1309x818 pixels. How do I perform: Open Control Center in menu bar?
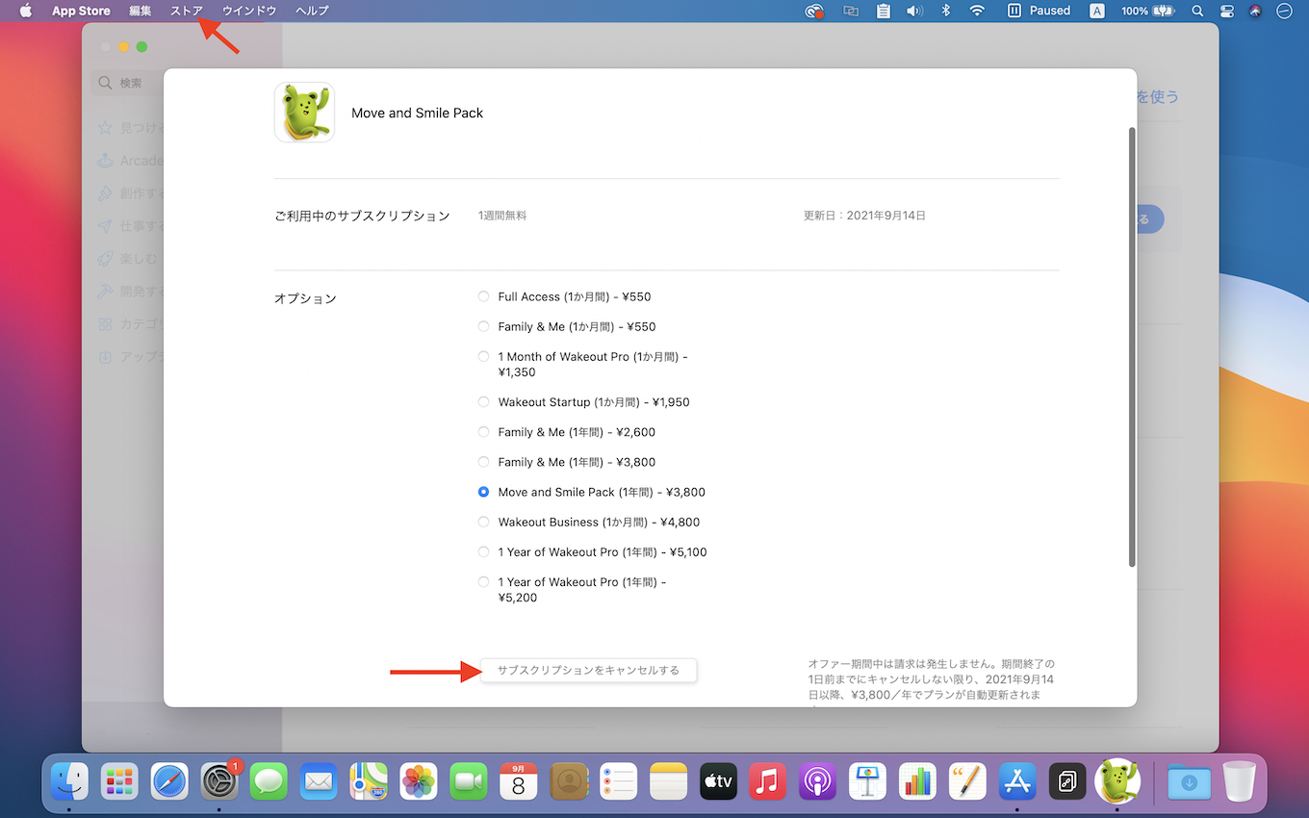(1226, 11)
